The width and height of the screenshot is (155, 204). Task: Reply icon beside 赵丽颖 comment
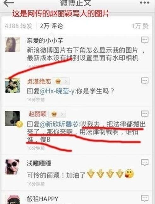[x=145, y=114]
